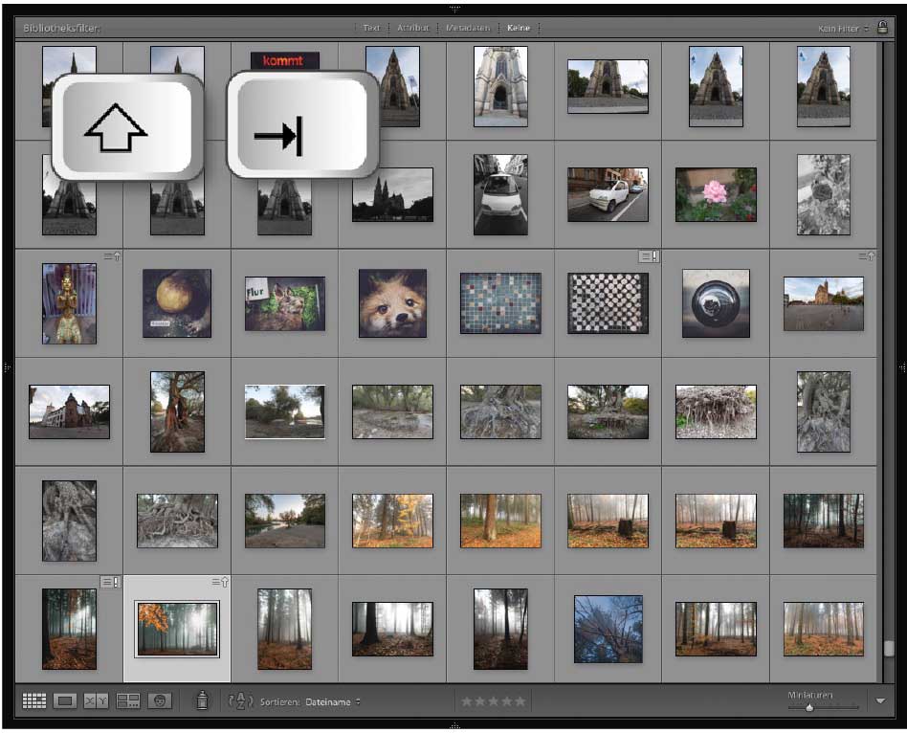The image size is (907, 733).
Task: Select the dark cathedral silhouette thumbnail
Action: [392, 194]
